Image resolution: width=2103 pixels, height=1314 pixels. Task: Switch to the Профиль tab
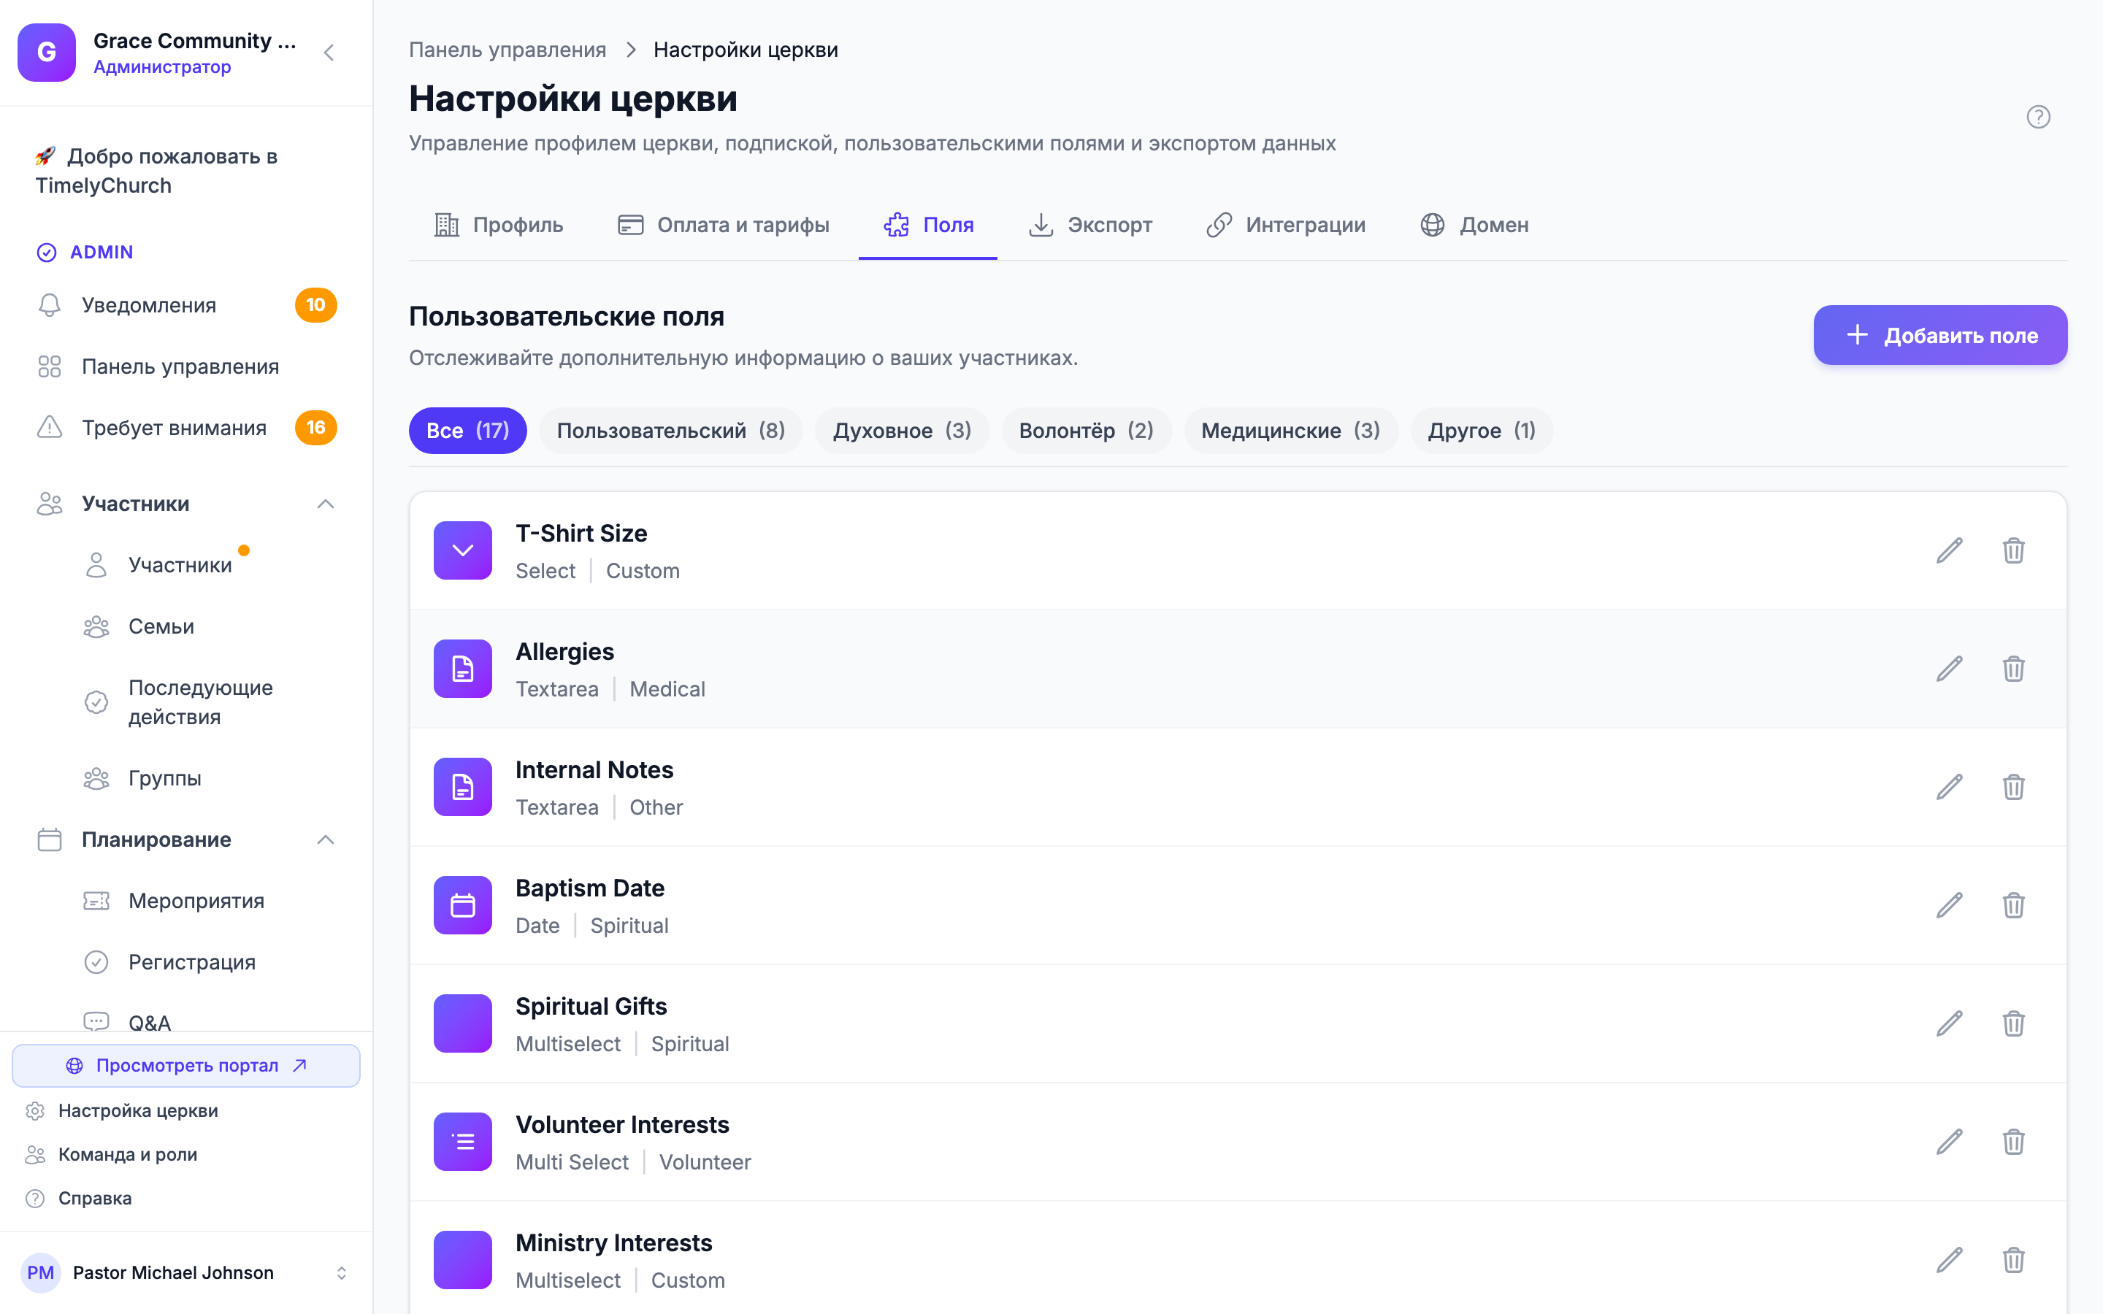point(498,225)
